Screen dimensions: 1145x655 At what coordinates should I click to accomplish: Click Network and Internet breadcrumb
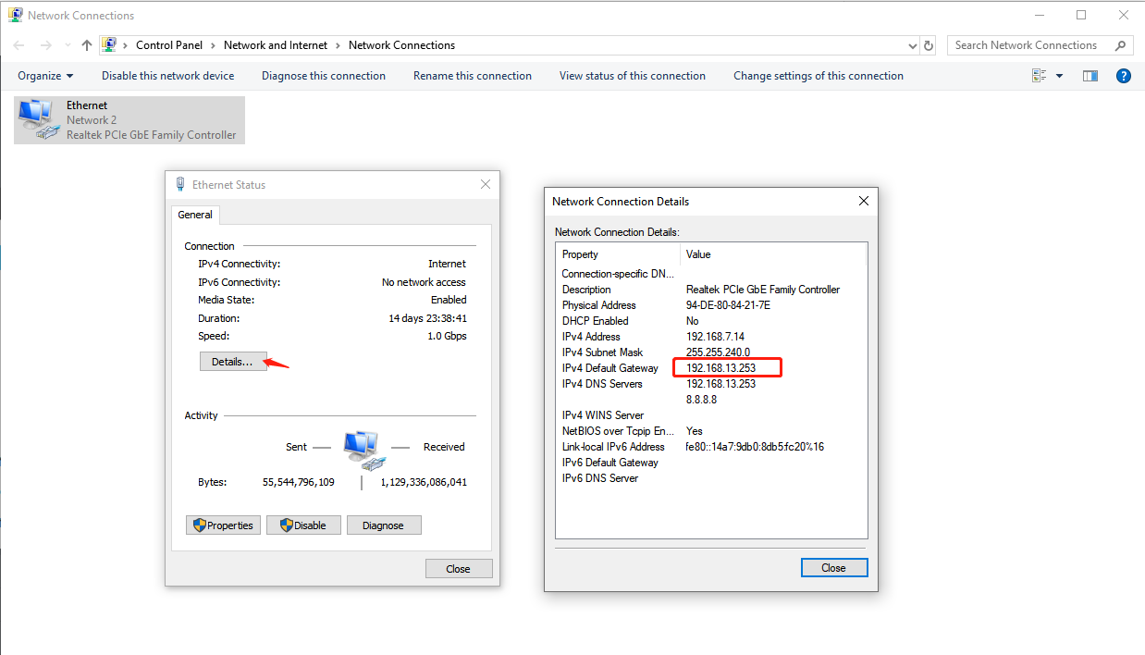[276, 45]
